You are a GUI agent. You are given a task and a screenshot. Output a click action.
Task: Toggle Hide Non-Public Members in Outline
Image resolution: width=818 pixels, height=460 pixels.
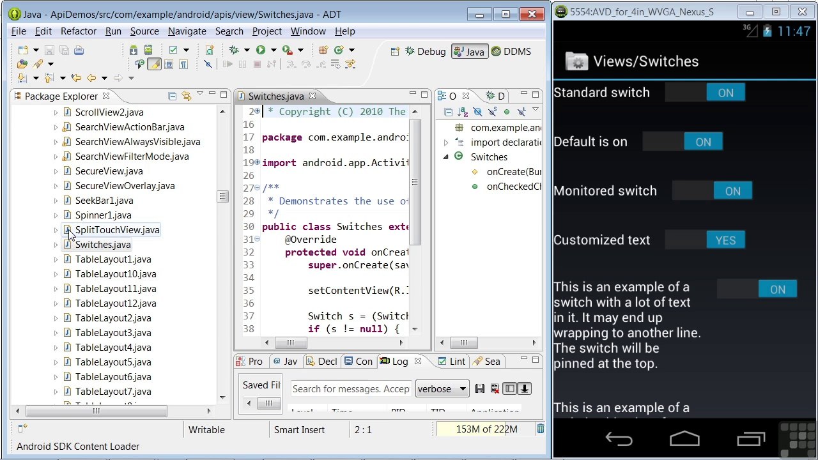tap(507, 112)
